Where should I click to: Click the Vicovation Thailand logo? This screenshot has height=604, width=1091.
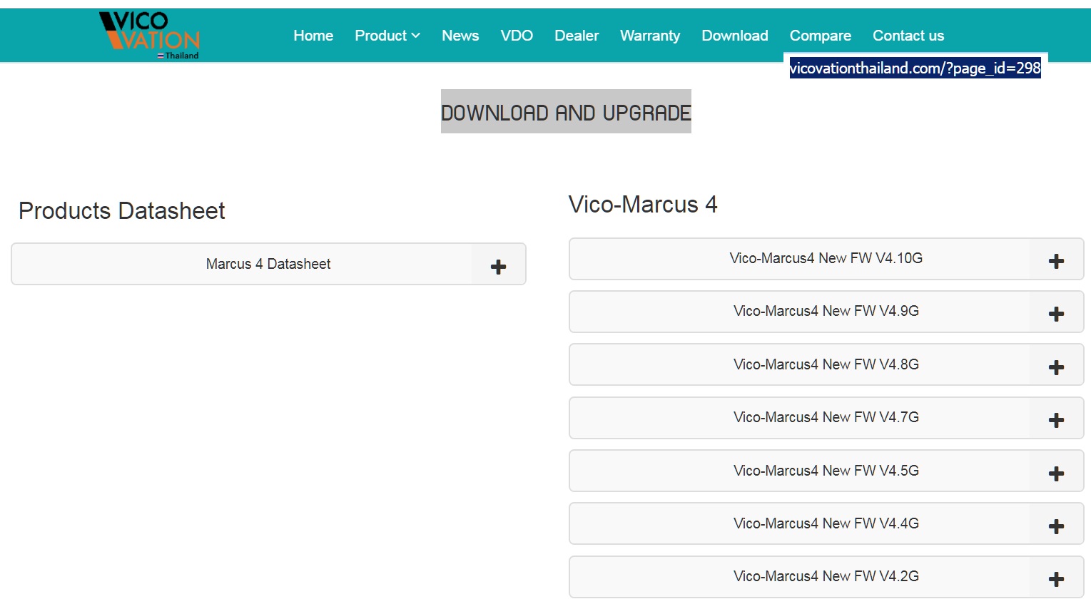tap(149, 34)
